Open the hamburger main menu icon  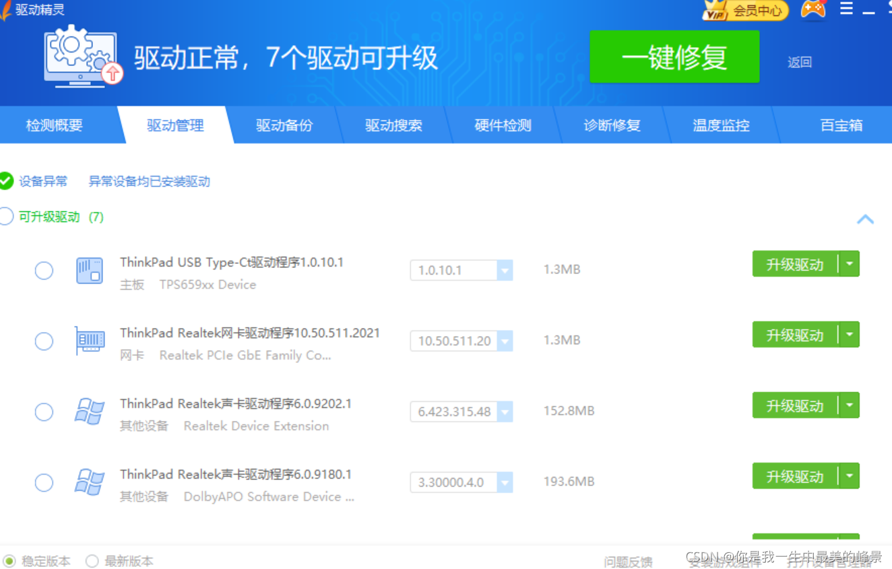[846, 9]
